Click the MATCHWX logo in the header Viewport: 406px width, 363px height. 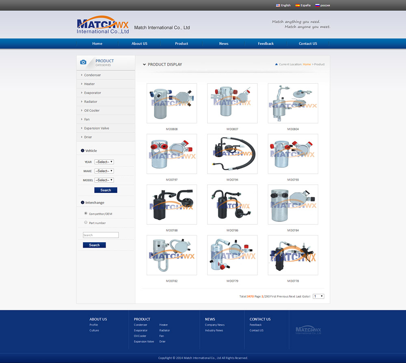point(102,26)
